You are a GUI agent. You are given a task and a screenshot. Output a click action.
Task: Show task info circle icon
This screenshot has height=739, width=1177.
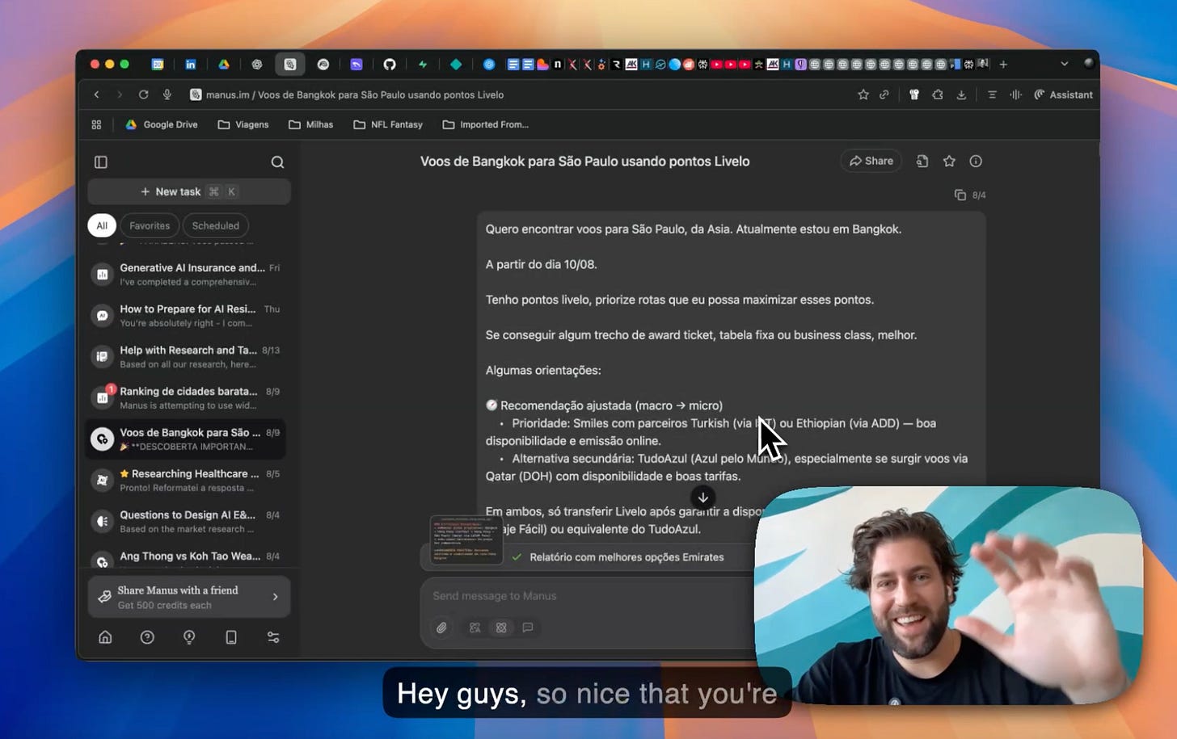tap(976, 162)
